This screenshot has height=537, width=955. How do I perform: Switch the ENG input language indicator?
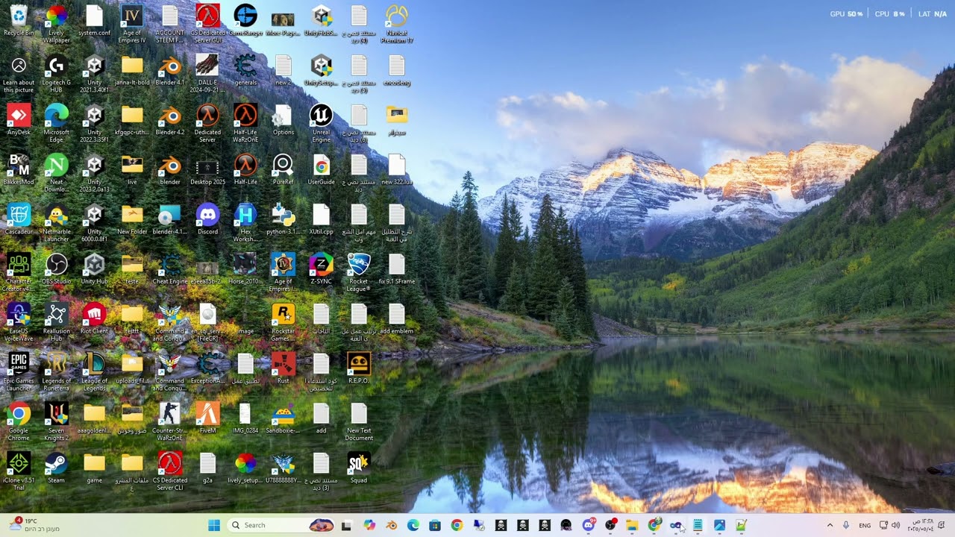(865, 525)
